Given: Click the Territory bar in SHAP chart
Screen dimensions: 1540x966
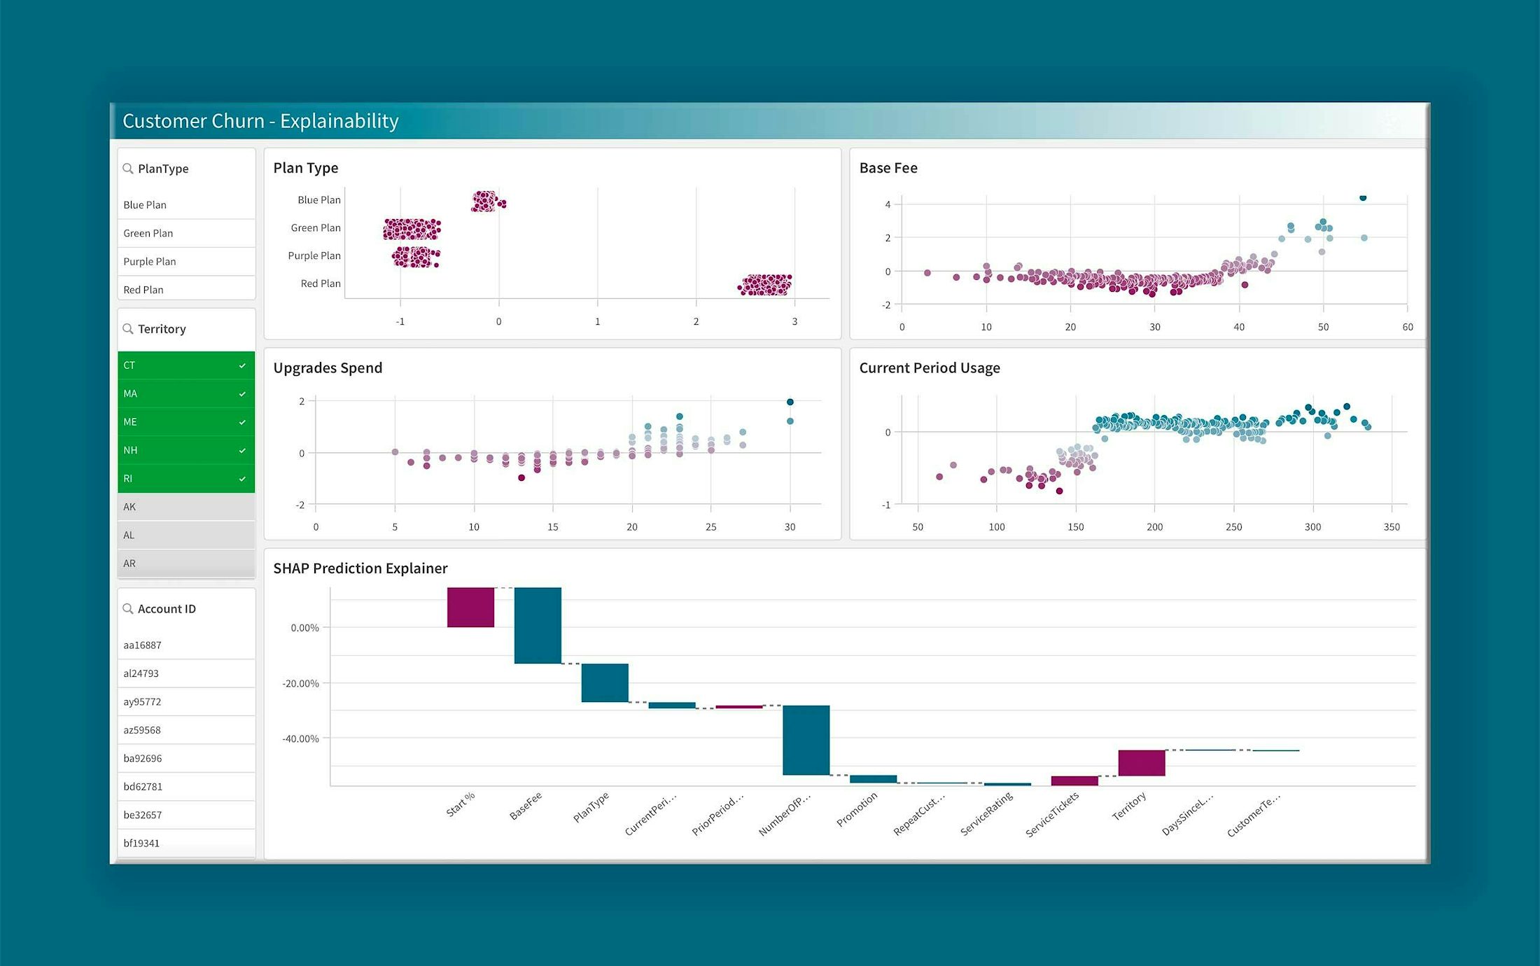Looking at the screenshot, I should point(1141,763).
